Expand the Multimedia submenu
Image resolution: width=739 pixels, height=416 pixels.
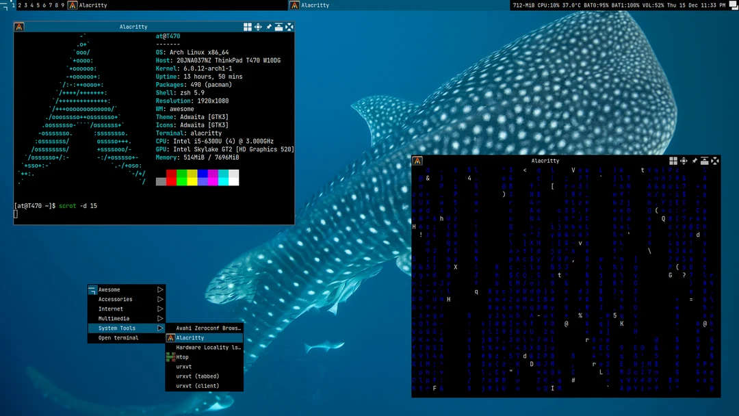115,318
